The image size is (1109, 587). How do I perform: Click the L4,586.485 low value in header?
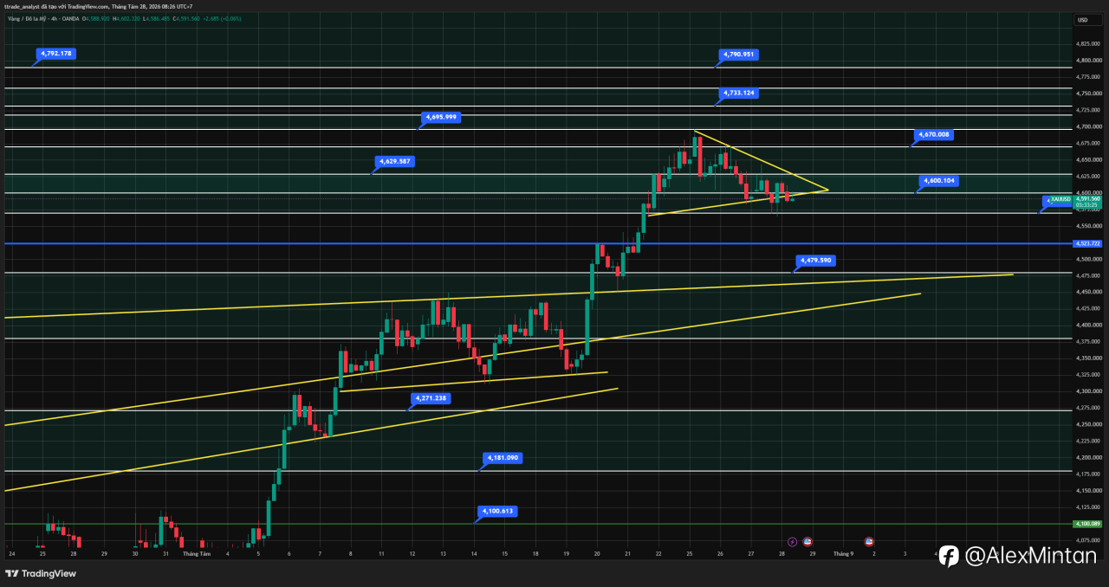pos(156,19)
